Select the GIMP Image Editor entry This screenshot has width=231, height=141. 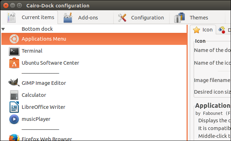(94, 83)
